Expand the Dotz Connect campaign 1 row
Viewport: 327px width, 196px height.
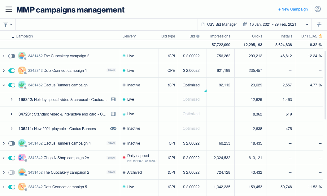coord(4,71)
